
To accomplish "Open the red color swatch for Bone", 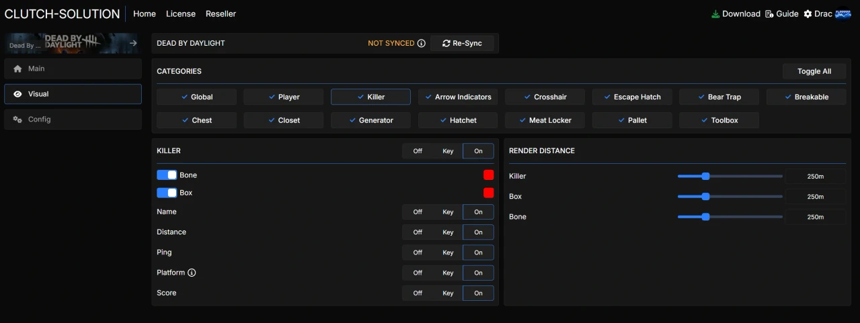I will pos(488,175).
